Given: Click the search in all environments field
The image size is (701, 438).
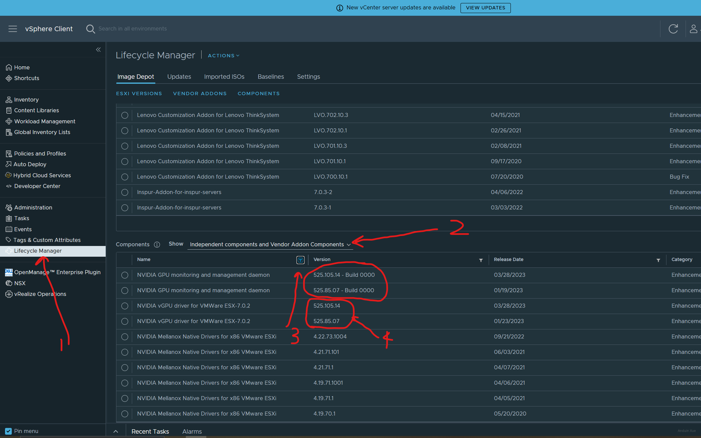Looking at the screenshot, I should click(132, 29).
